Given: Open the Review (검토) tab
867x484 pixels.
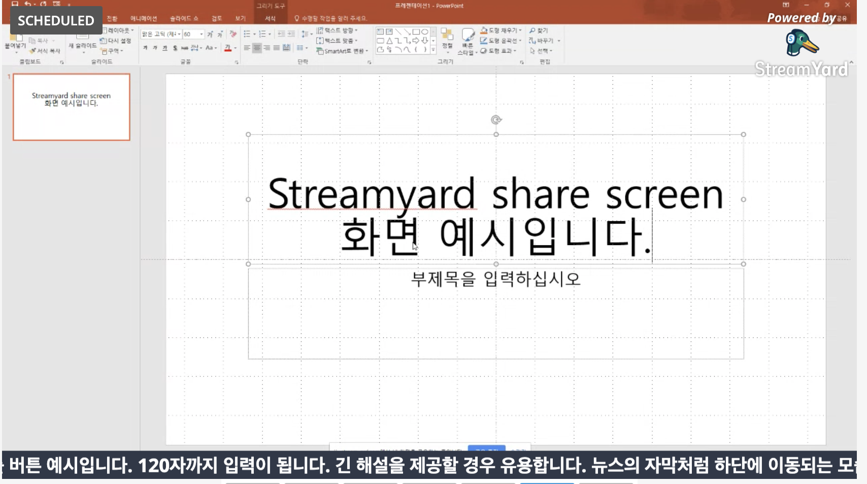Looking at the screenshot, I should 217,18.
